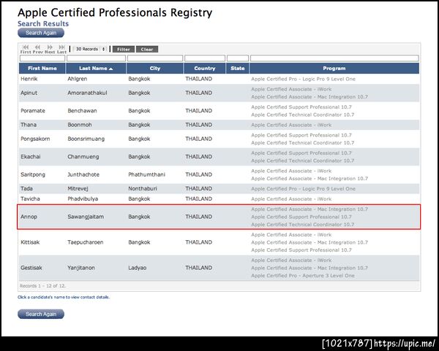Select last name Ahlgren
439x351 pixels.
(78, 79)
